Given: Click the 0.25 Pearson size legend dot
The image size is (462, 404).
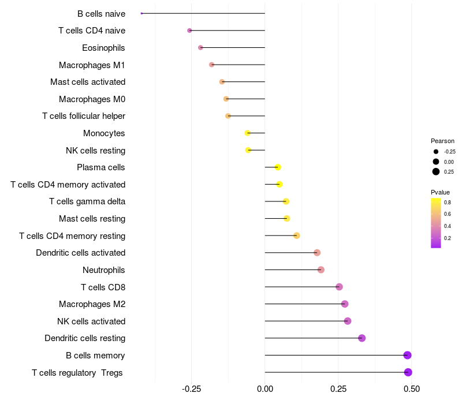Looking at the screenshot, I should [436, 171].
